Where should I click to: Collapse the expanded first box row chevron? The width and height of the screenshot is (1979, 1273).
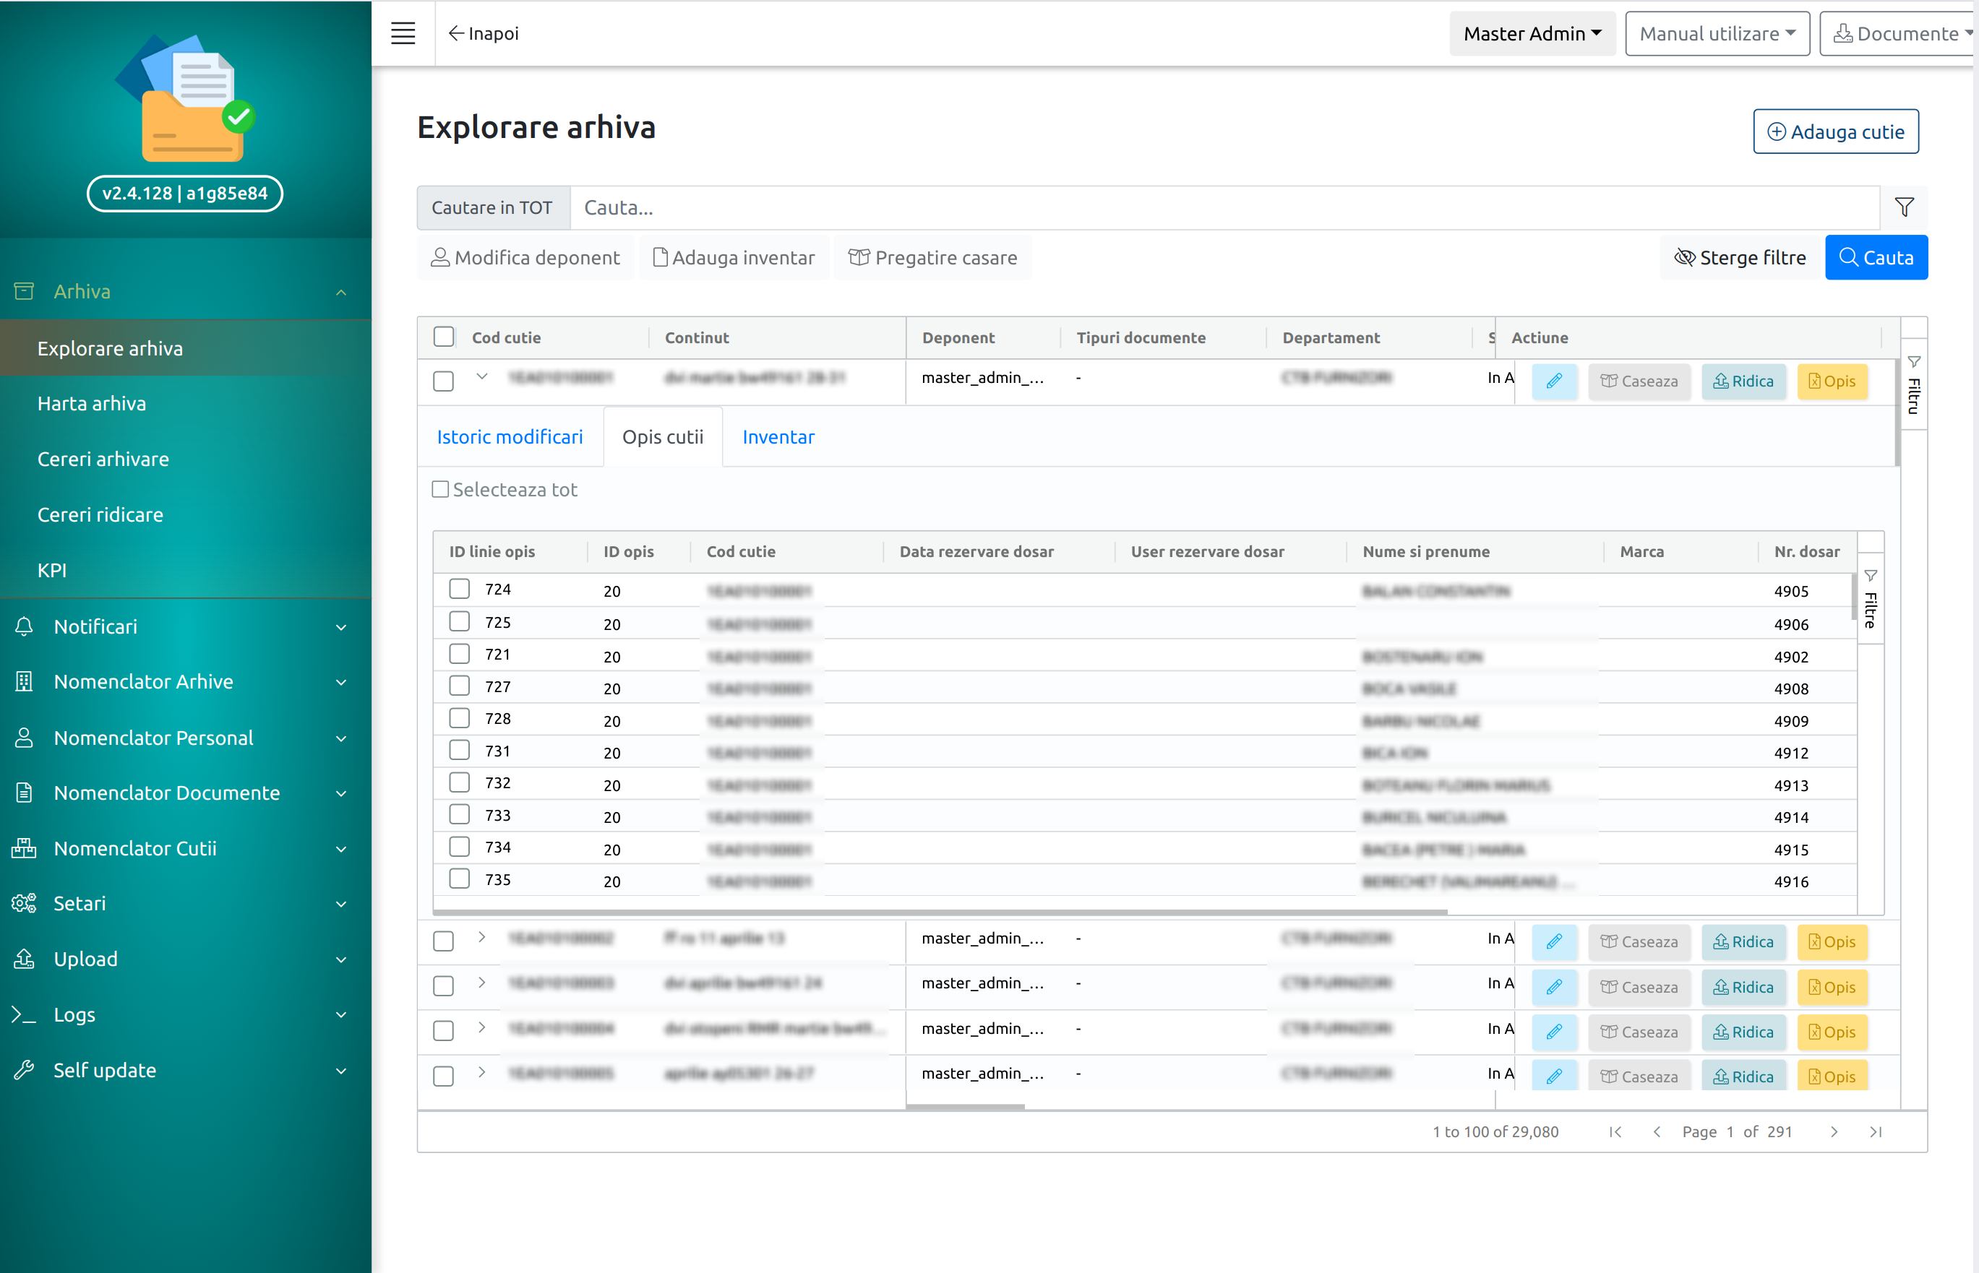(x=481, y=377)
